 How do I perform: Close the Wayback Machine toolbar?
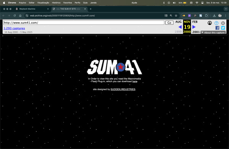223,23
